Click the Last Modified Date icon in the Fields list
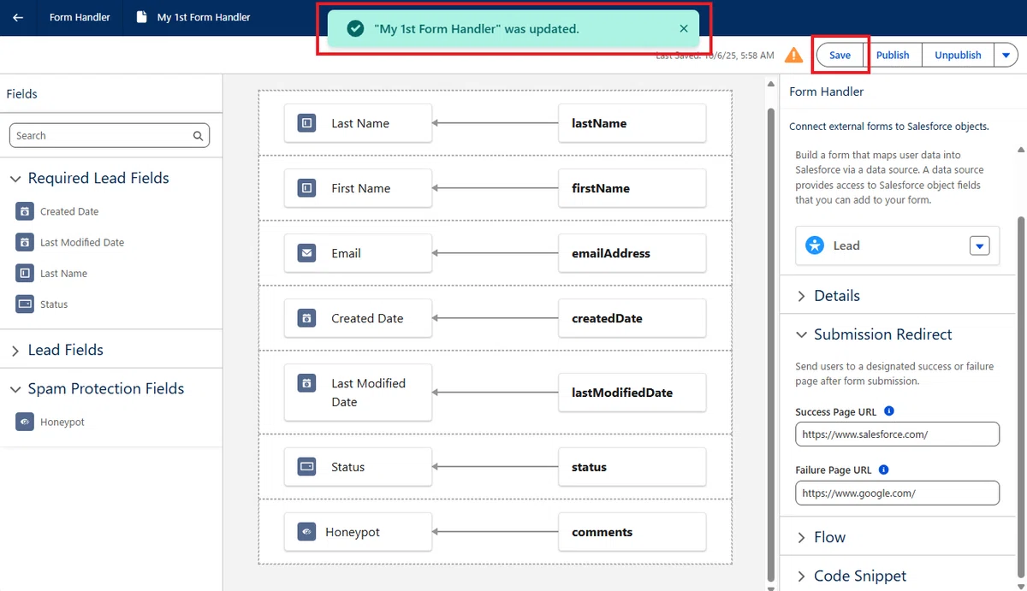The width and height of the screenshot is (1027, 591). [x=25, y=242]
